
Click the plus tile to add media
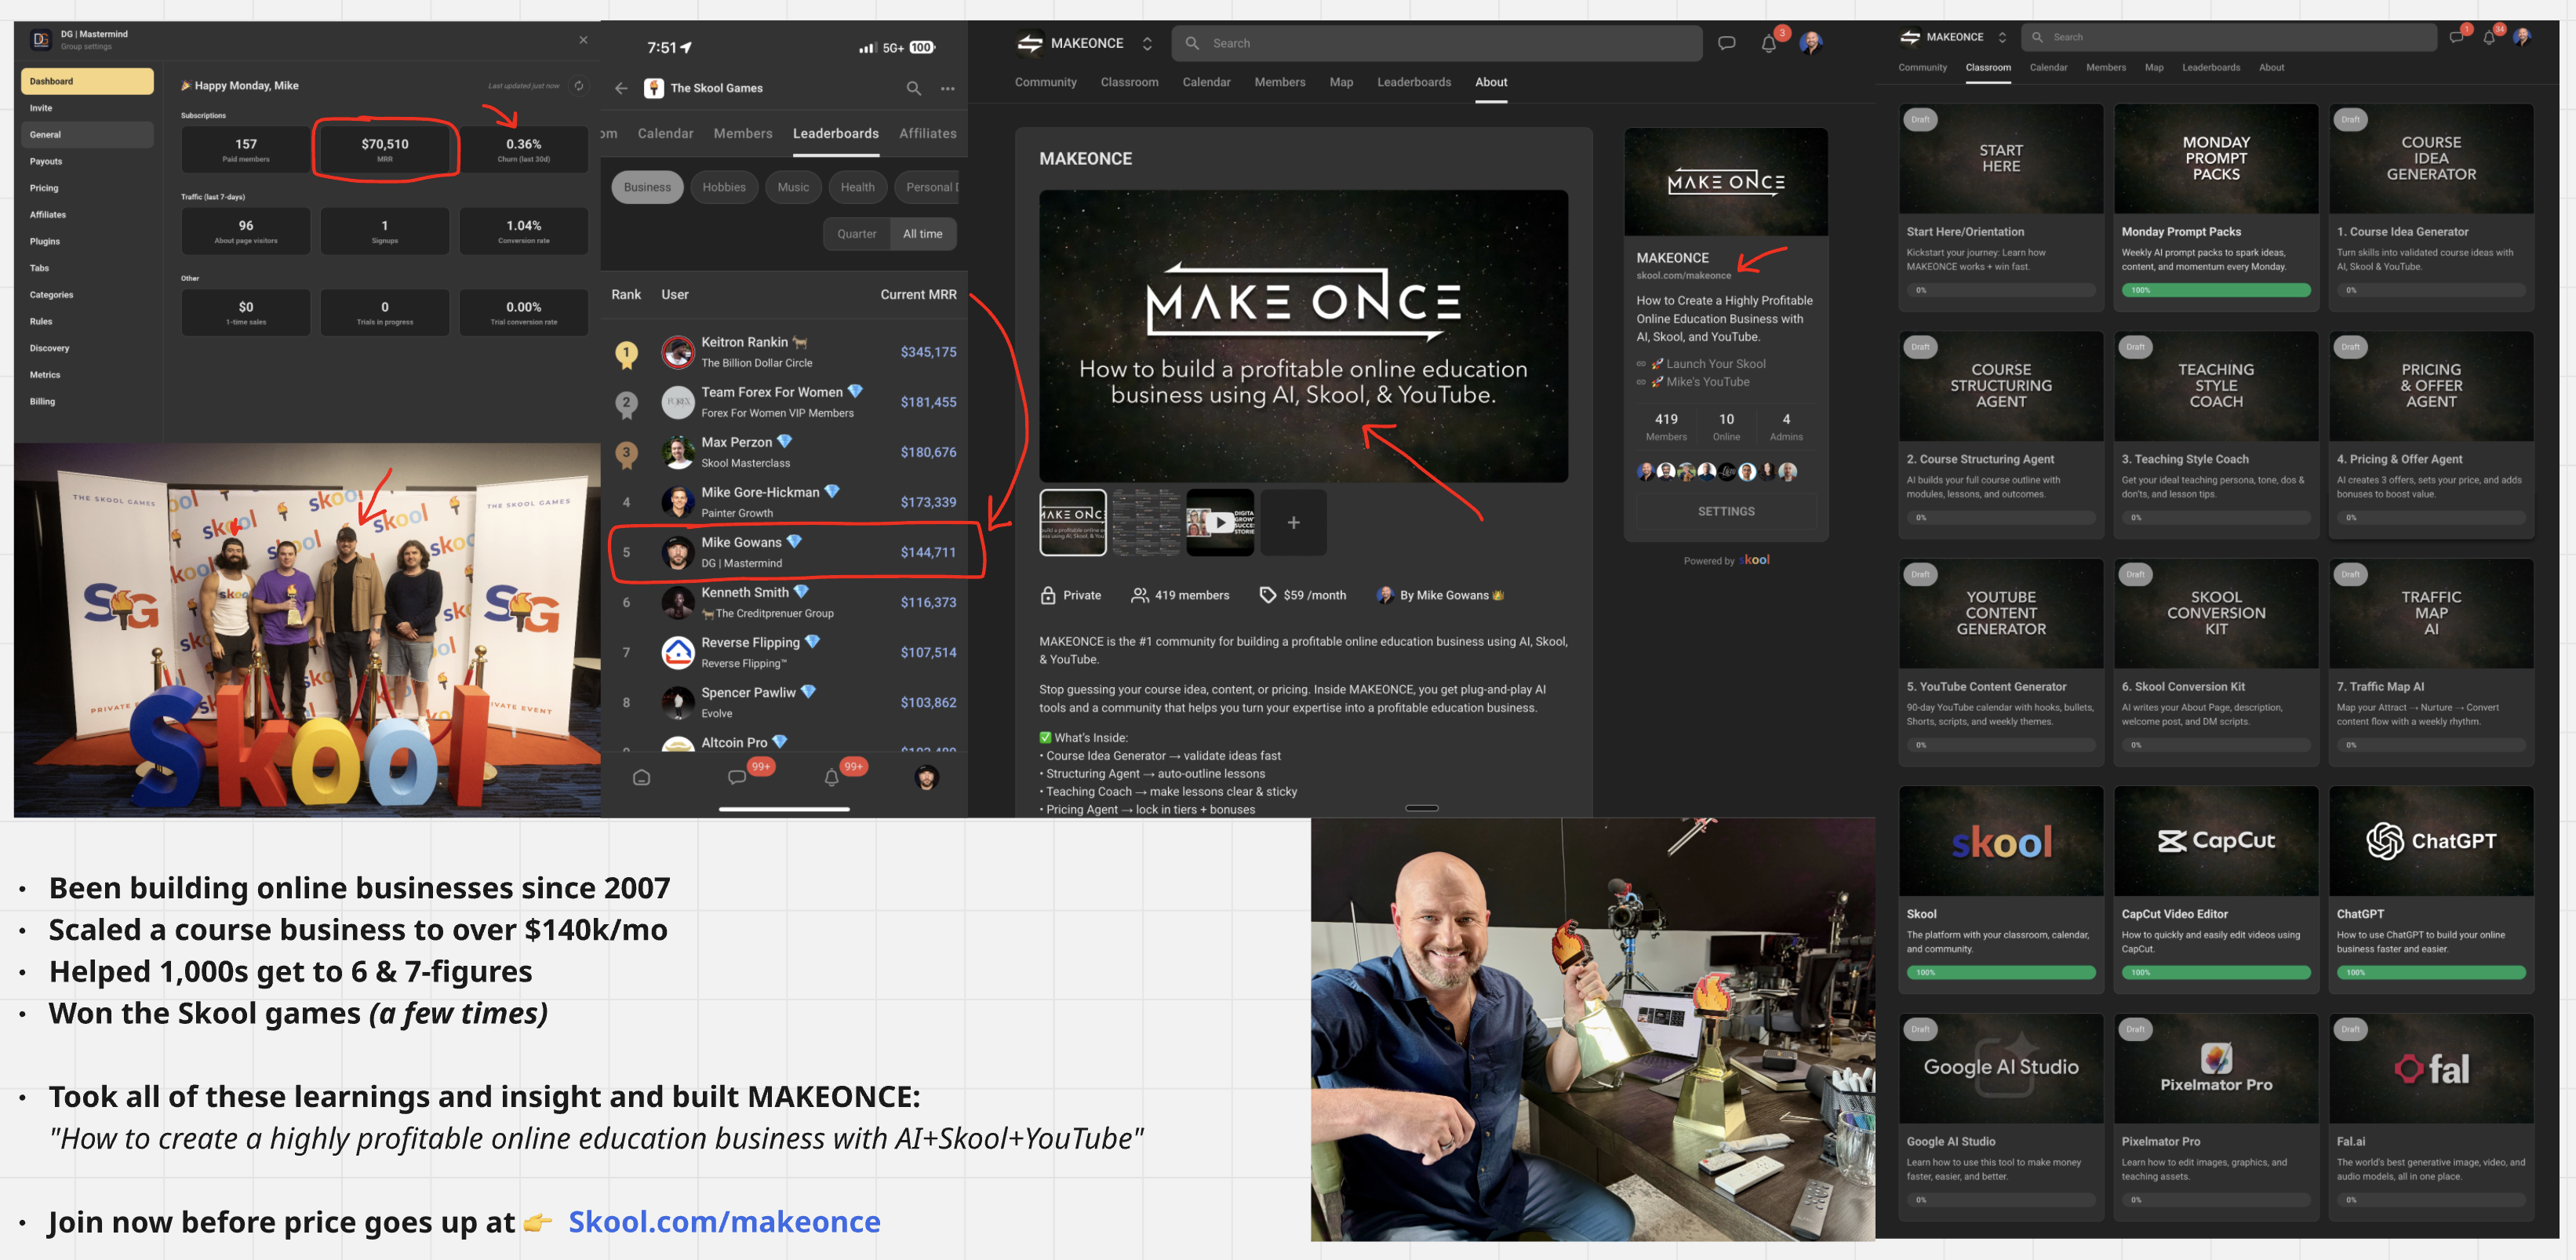coord(1293,522)
